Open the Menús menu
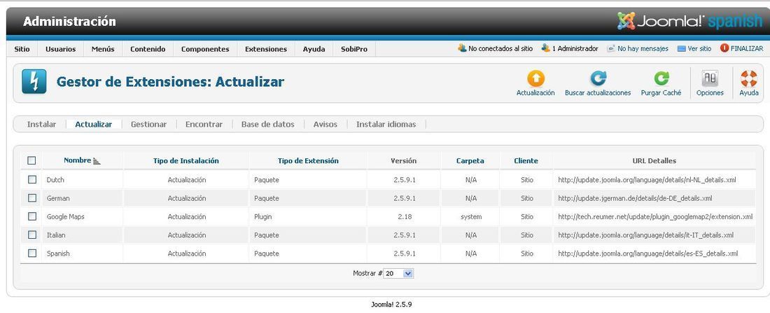Viewport: 770px width, 313px height. point(103,49)
